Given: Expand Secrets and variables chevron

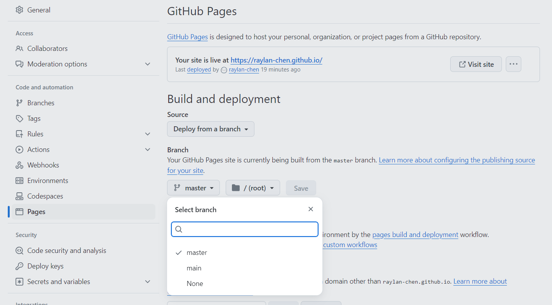Looking at the screenshot, I should click(x=148, y=282).
